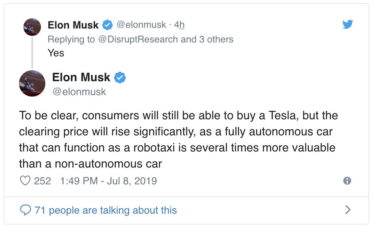375x229 pixels.
Task: Open the info icon beside the timestamp
Action: point(347,181)
